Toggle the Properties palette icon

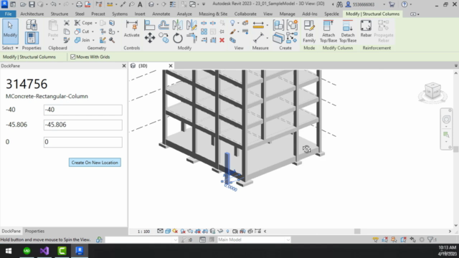coord(32,38)
